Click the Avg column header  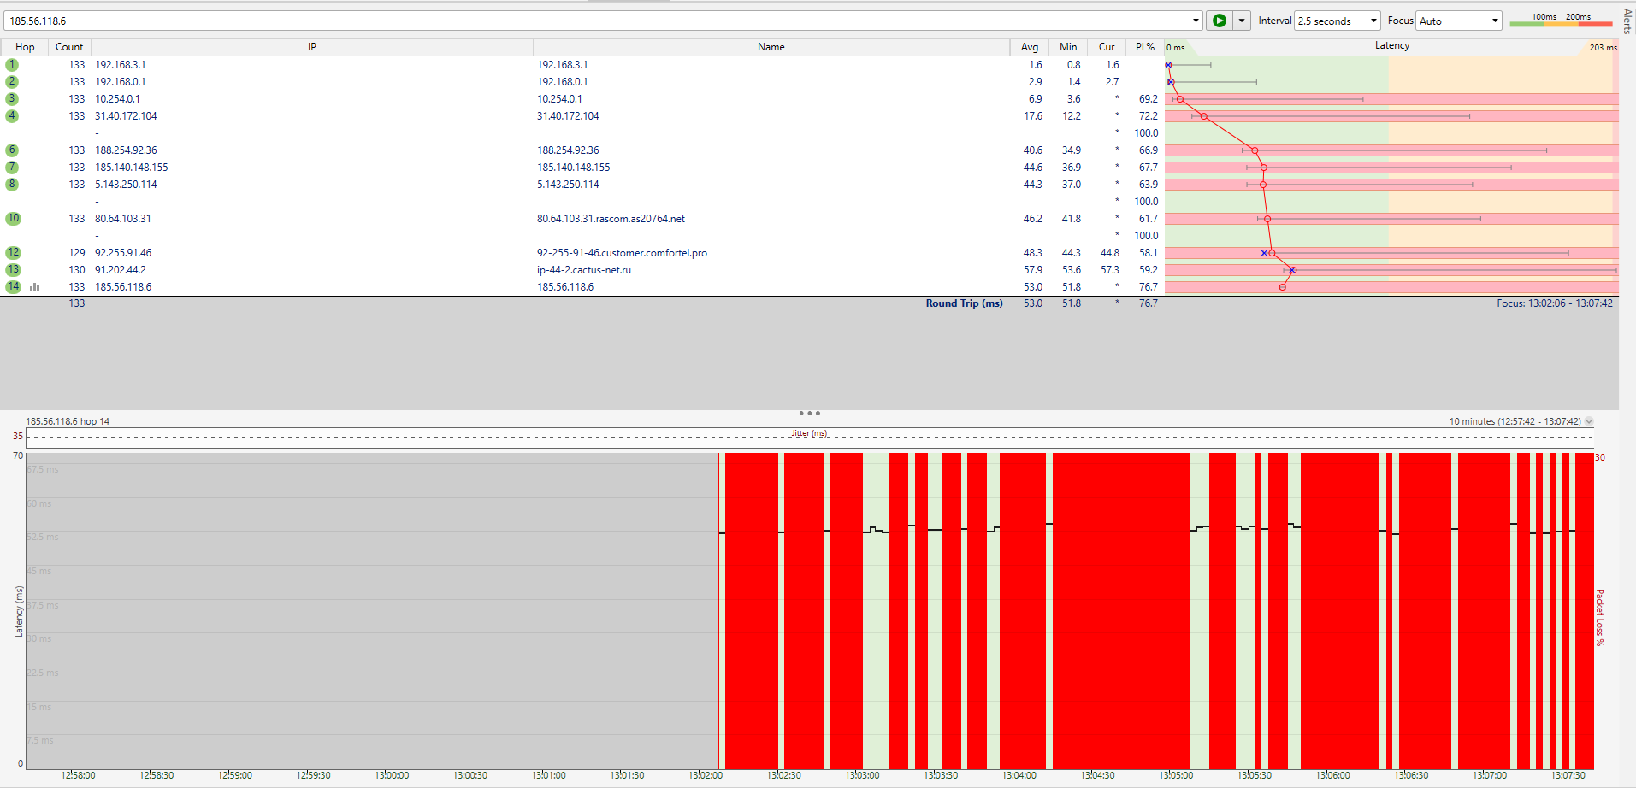tap(1030, 47)
